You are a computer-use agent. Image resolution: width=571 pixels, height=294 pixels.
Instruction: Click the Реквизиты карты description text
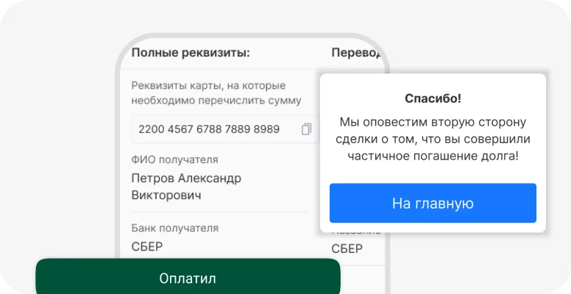click(x=216, y=93)
